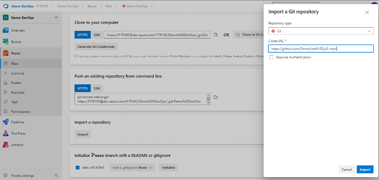The width and height of the screenshot is (379, 180).
Task: Click the Clone URL input field
Action: coord(321,49)
